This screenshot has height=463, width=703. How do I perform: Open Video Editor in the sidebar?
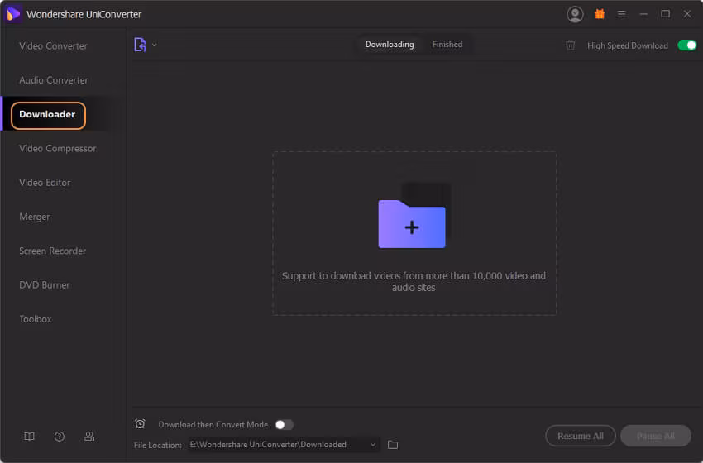point(45,183)
